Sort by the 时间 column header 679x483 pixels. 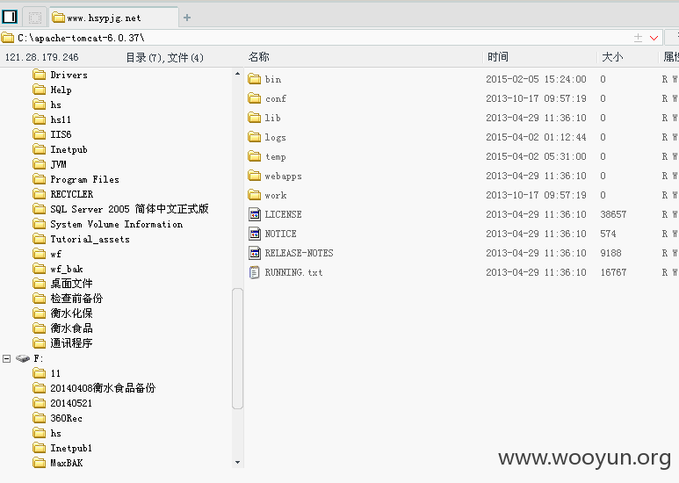point(498,57)
